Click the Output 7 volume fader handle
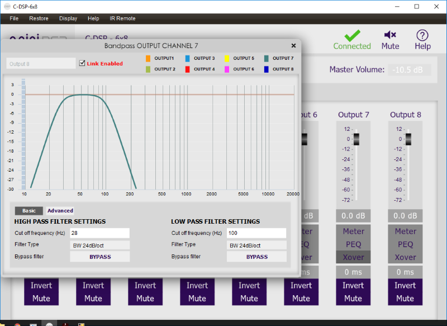Image resolution: width=447 pixels, height=326 pixels. point(356,139)
